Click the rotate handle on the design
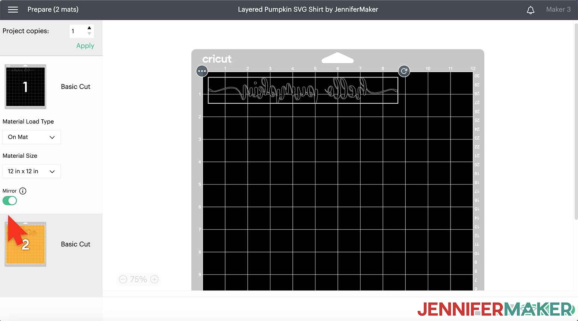Image resolution: width=578 pixels, height=321 pixels. 404,71
